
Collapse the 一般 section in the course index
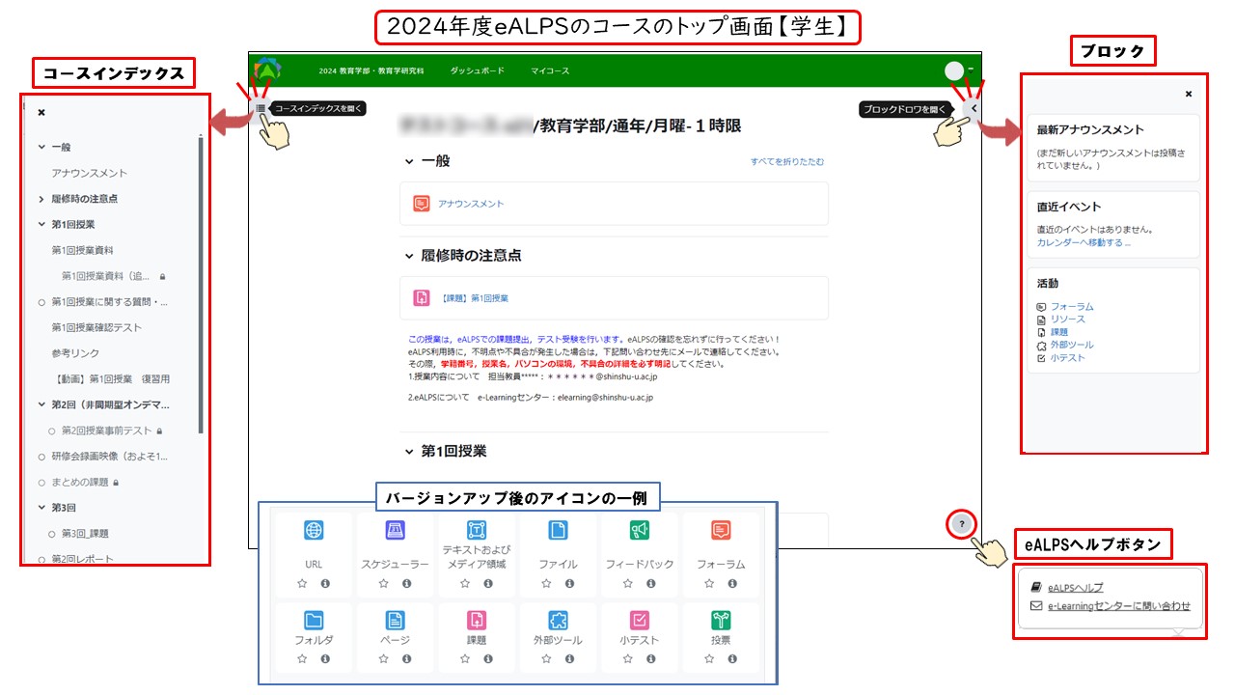pyautogui.click(x=41, y=148)
